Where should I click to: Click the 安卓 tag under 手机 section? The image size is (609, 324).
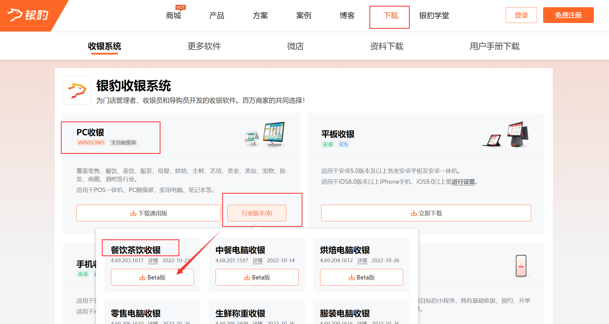(x=83, y=274)
